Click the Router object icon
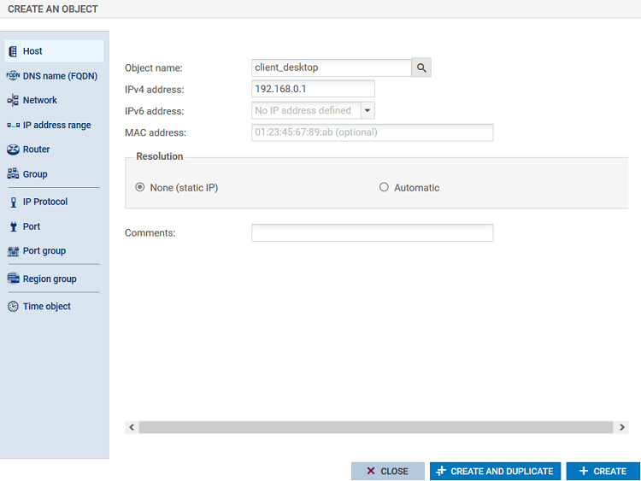The height and width of the screenshot is (481, 641). [x=13, y=150]
